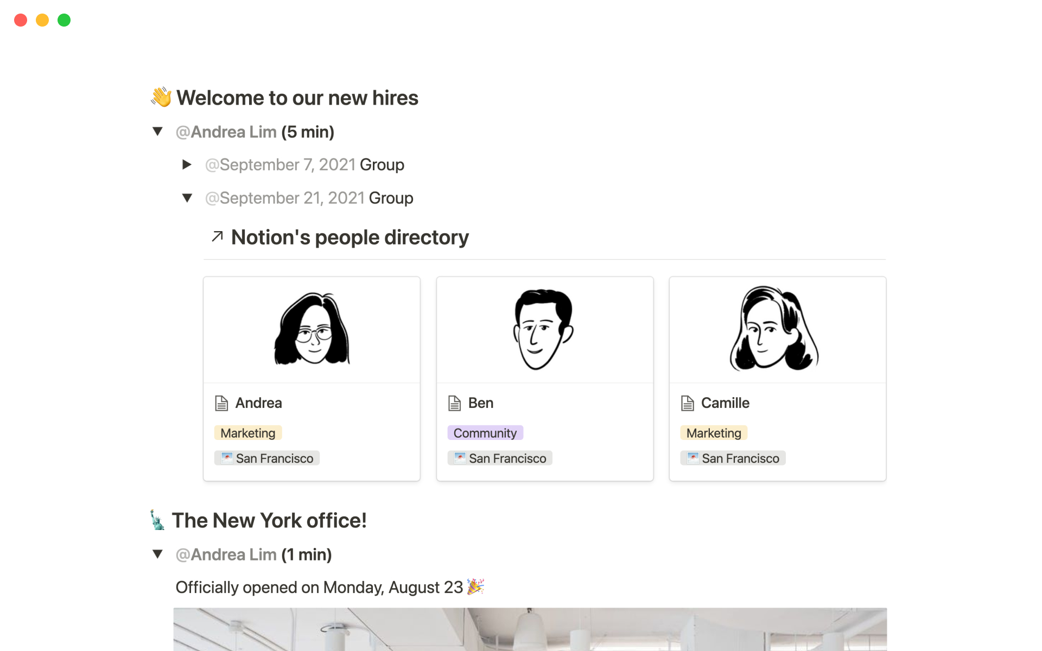Image resolution: width=1042 pixels, height=651 pixels.
Task: Click the page icon beside Ben
Action: click(x=454, y=403)
